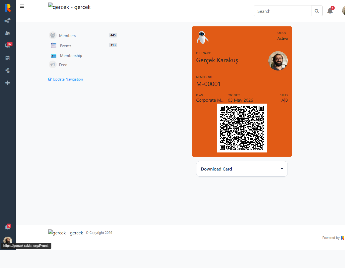This screenshot has height=268, width=345.
Task: Open the notifications bell icon
Action: [x=330, y=11]
